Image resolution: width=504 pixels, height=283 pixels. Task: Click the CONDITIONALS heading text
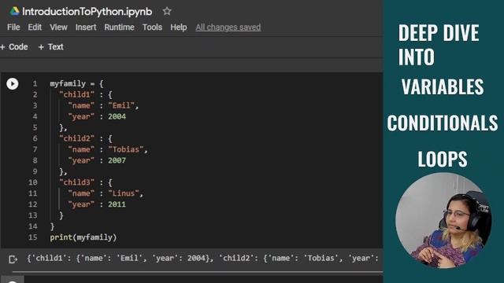tap(443, 123)
